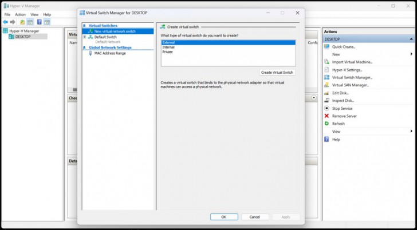Collapse the DESKTOP actions group arrow
The width and height of the screenshot is (417, 230).
(411, 39)
